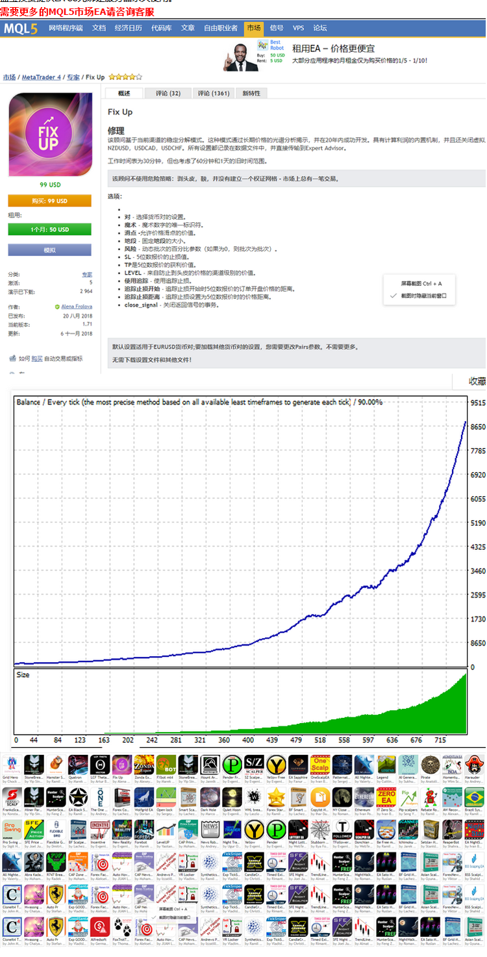Viewport: 487px width, 957px height.
Task: Select 市场 in the top navigation
Action: [x=253, y=29]
